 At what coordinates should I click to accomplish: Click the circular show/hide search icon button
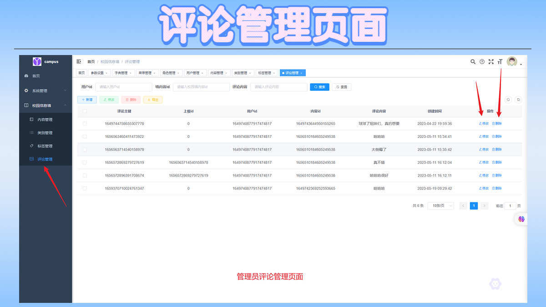[x=508, y=100]
